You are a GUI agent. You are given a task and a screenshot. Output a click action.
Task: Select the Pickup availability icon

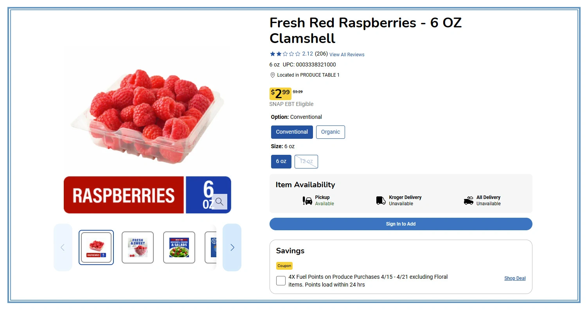(x=307, y=200)
